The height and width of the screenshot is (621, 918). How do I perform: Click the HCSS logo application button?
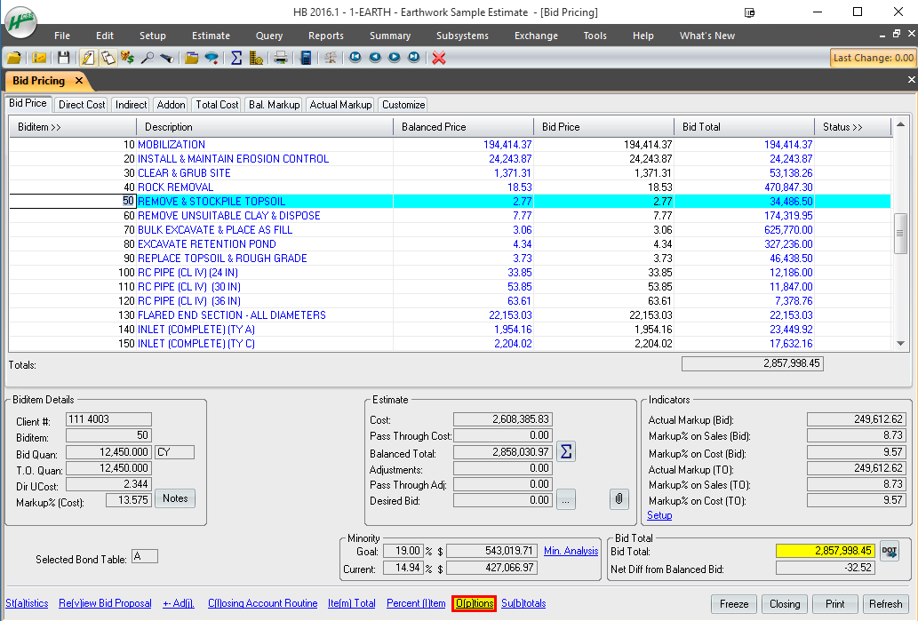coord(21,22)
